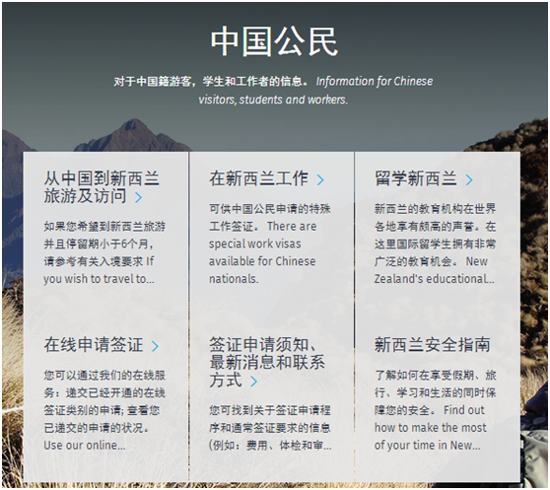Click the chevron arrow next to 留学新西兰
The height and width of the screenshot is (490, 550).
pyautogui.click(x=469, y=179)
